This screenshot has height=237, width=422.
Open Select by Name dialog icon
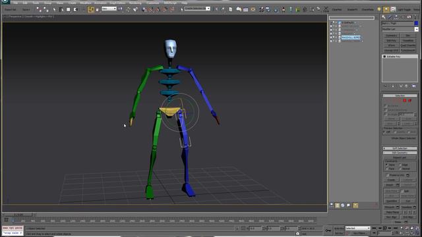point(61,9)
